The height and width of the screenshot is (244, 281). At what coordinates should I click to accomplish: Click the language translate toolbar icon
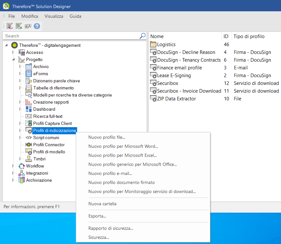pos(28,26)
